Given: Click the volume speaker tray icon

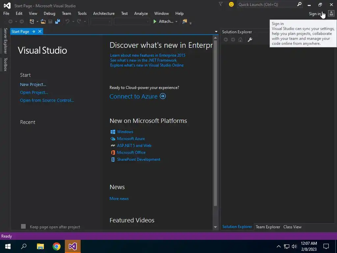Looking at the screenshot, I should click(x=294, y=246).
